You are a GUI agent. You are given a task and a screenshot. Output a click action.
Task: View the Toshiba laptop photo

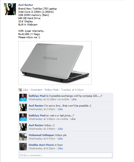55,63
